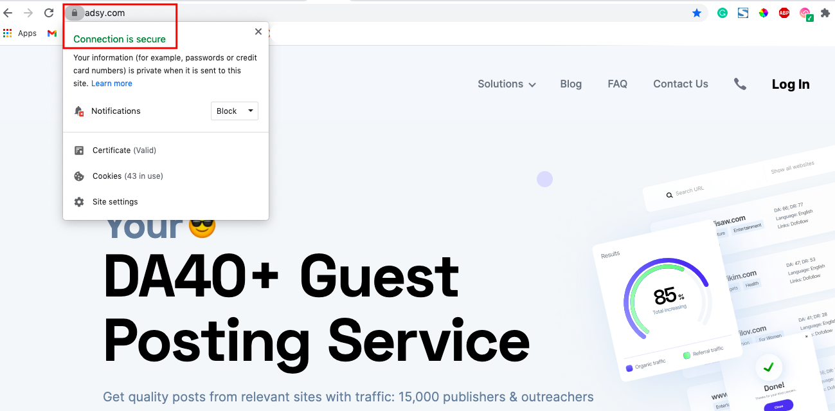Click the Entertainment tag on website card

(746, 226)
